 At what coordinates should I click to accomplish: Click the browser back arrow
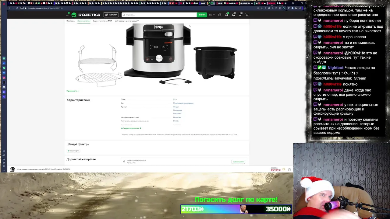pyautogui.click(x=9, y=8)
